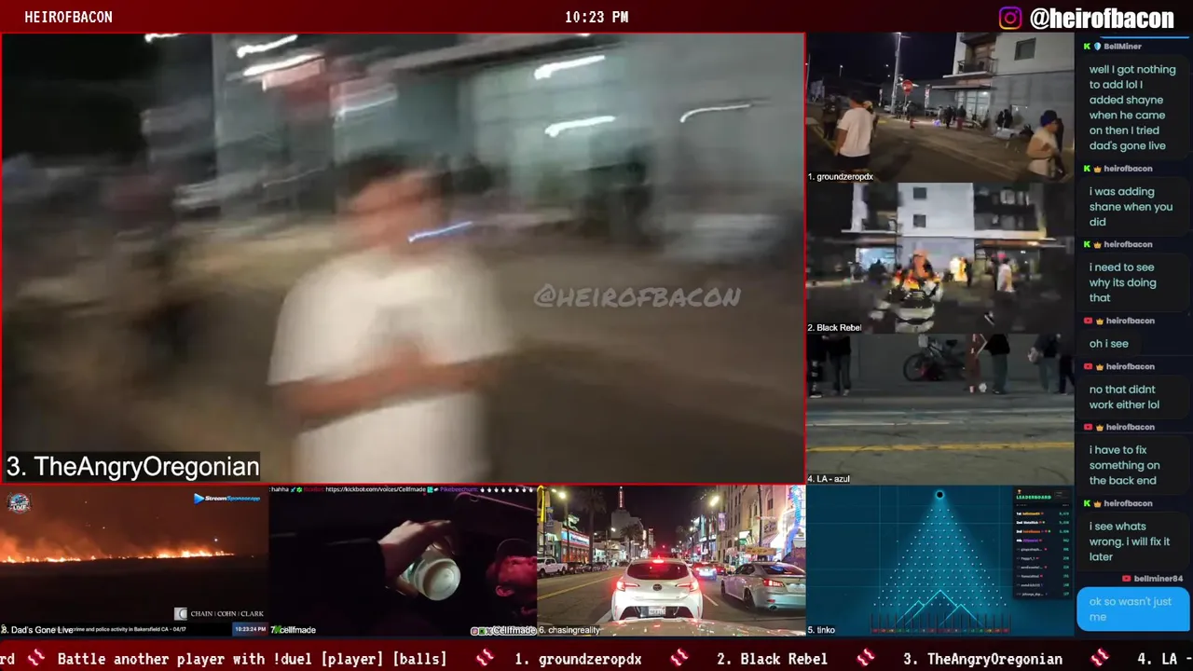Click the badge icon beside the BellMiner username
Image resolution: width=1193 pixels, height=671 pixels.
click(1097, 46)
